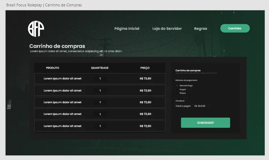Click the R$ 72,80 price in last row

pyautogui.click(x=145, y=126)
